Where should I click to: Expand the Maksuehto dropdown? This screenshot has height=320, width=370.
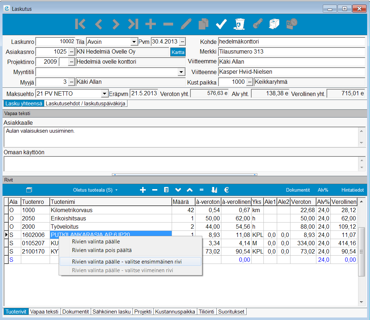(x=104, y=94)
